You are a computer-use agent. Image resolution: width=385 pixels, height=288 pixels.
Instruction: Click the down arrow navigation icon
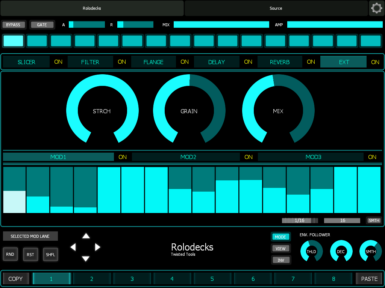(x=86, y=259)
